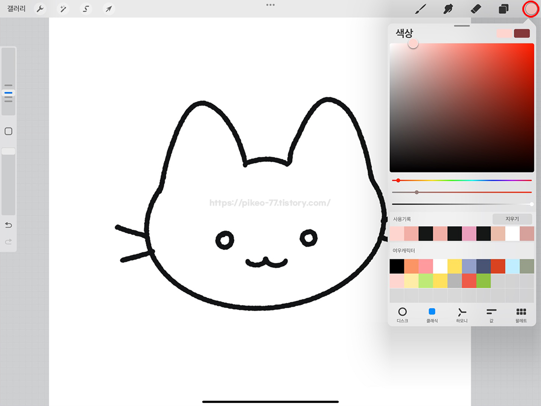Open the Adjustments magic wand menu

click(x=63, y=9)
